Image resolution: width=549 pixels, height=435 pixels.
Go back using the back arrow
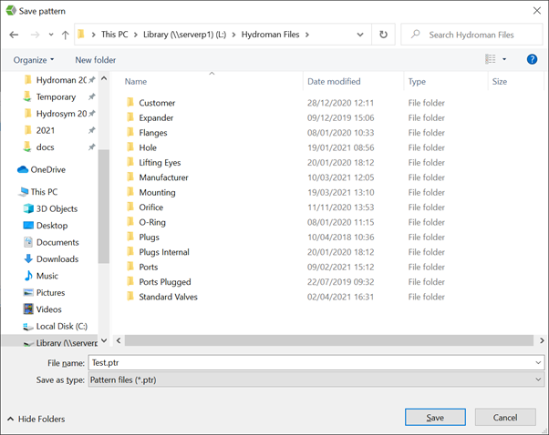pyautogui.click(x=14, y=35)
